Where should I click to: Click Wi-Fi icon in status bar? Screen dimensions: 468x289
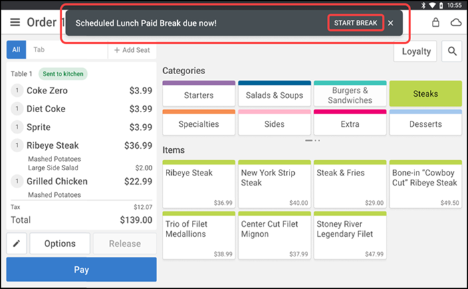click(432, 5)
